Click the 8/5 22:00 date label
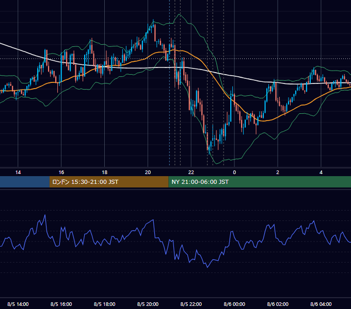 tap(191, 304)
